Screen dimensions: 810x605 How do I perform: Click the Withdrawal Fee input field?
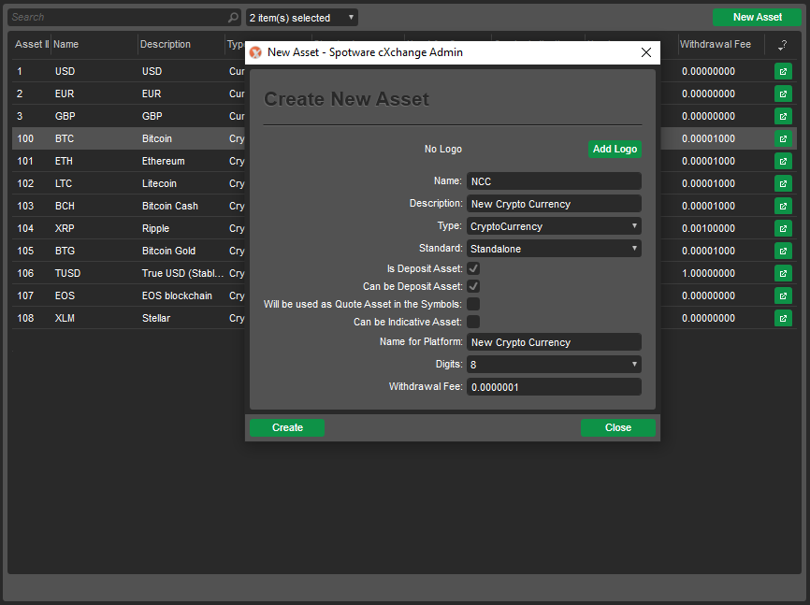pyautogui.click(x=554, y=387)
